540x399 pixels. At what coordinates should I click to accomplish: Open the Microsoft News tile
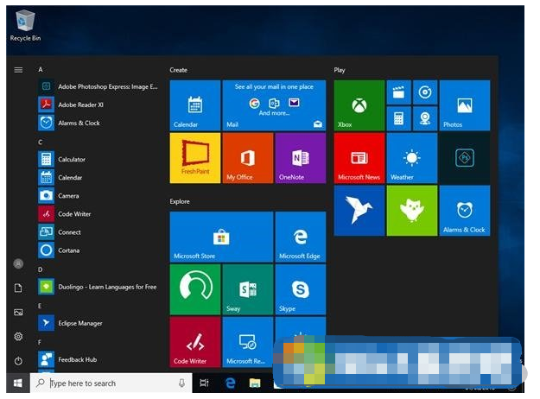(x=359, y=158)
